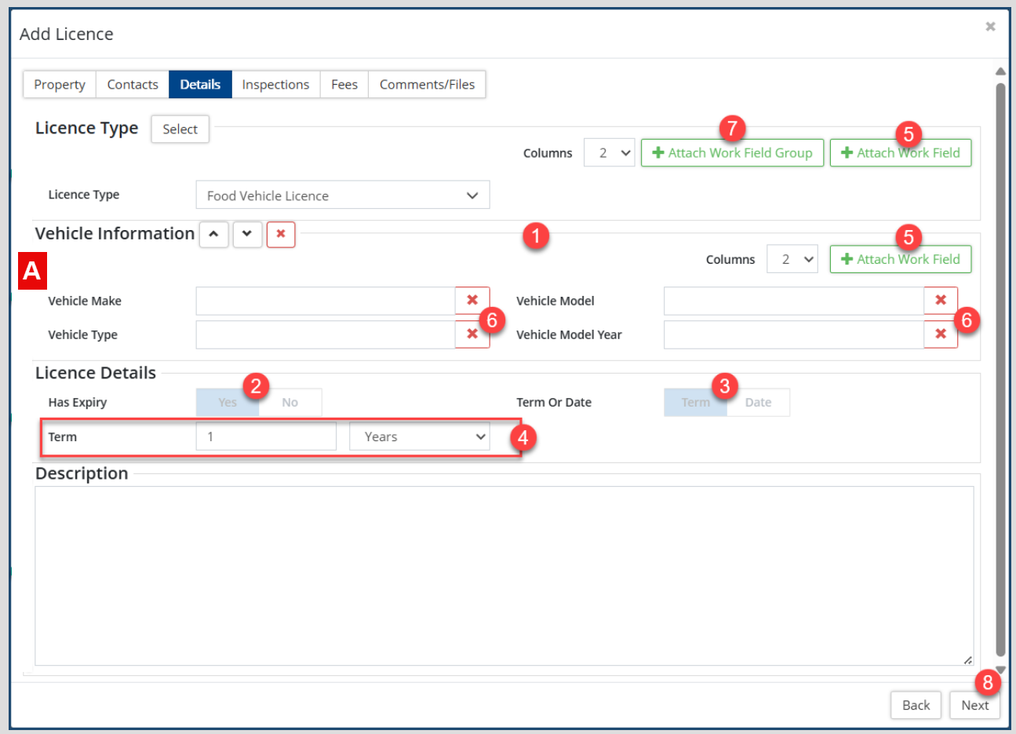Image resolution: width=1016 pixels, height=734 pixels.
Task: Go to the Fees tab
Action: (344, 85)
